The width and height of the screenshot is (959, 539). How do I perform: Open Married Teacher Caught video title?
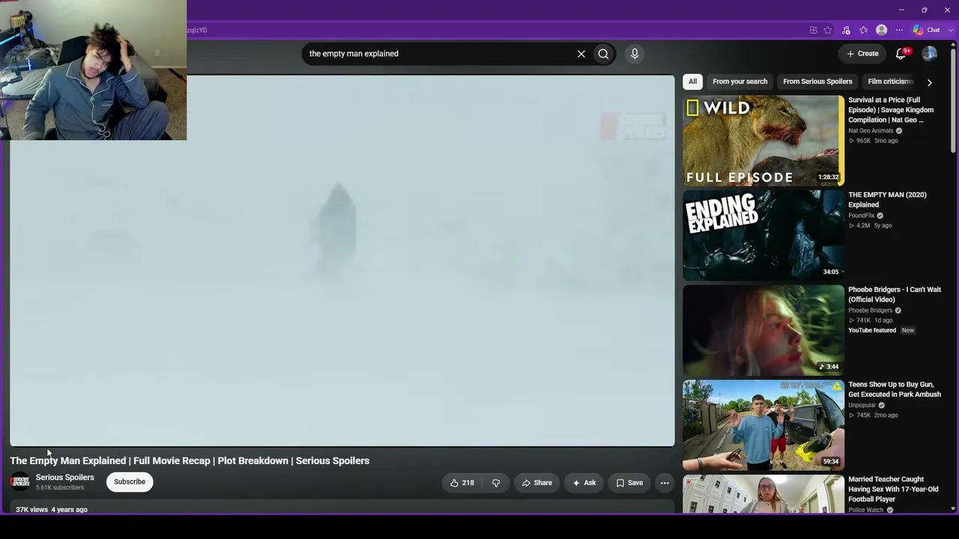(x=893, y=489)
